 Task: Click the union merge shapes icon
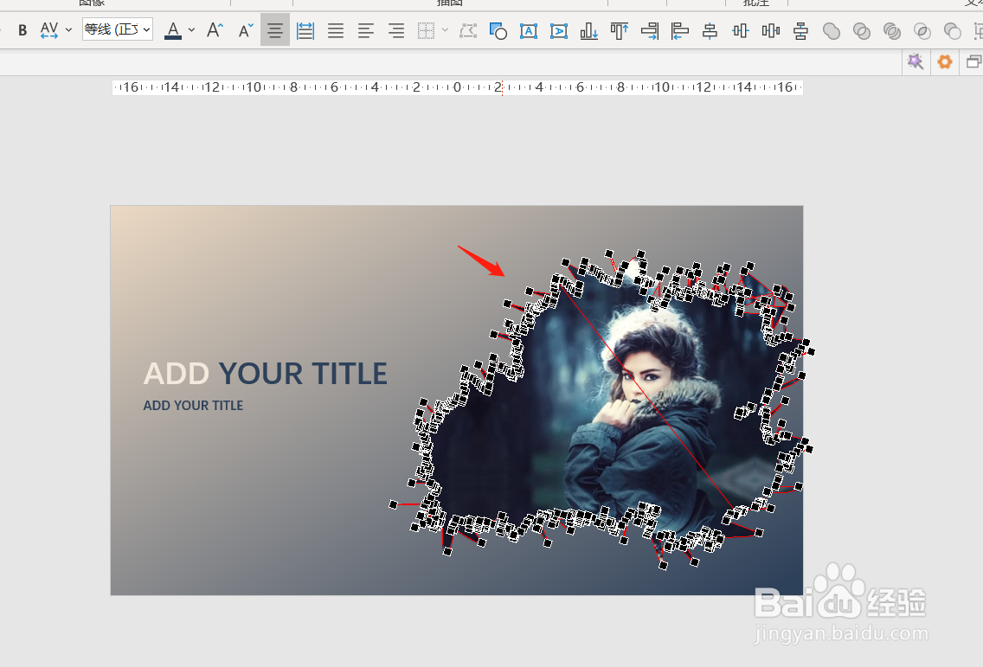click(832, 31)
